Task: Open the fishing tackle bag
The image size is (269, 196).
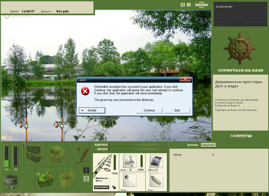Action: click(x=33, y=154)
